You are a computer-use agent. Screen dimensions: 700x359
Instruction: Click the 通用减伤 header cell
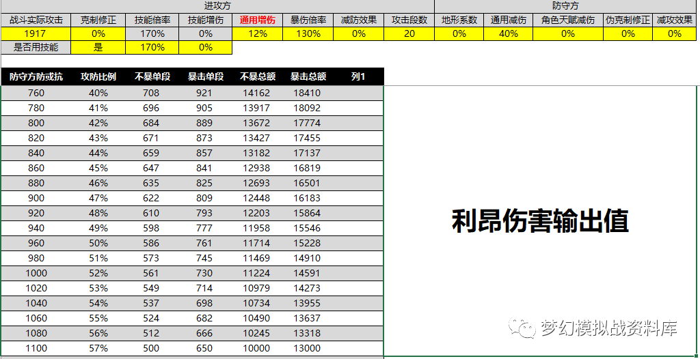tap(509, 20)
